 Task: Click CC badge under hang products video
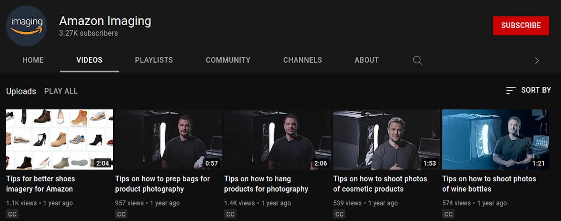[230, 214]
